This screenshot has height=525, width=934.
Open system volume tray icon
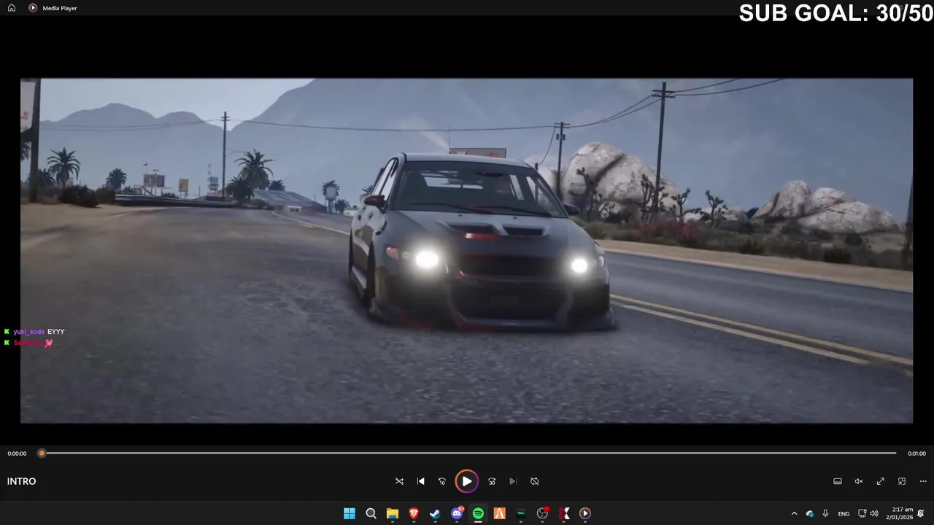pyautogui.click(x=874, y=513)
